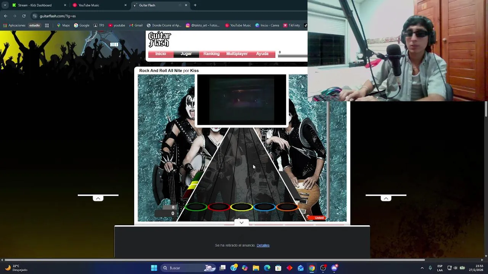The image size is (488, 274).
Task: Click the green fret button
Action: point(196,207)
